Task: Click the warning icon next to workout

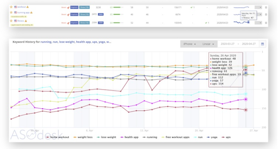Action: [x=27, y=7]
